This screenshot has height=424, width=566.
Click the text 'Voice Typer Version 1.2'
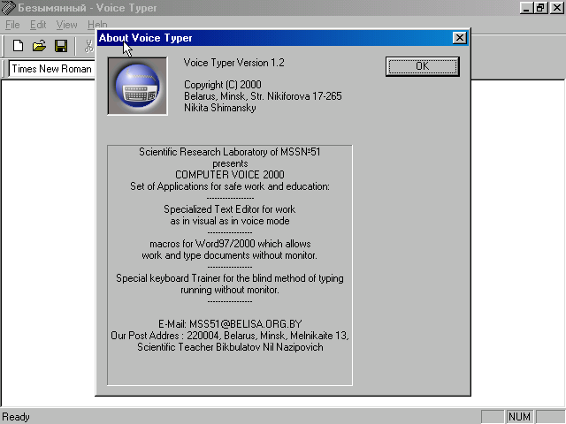[x=233, y=63]
